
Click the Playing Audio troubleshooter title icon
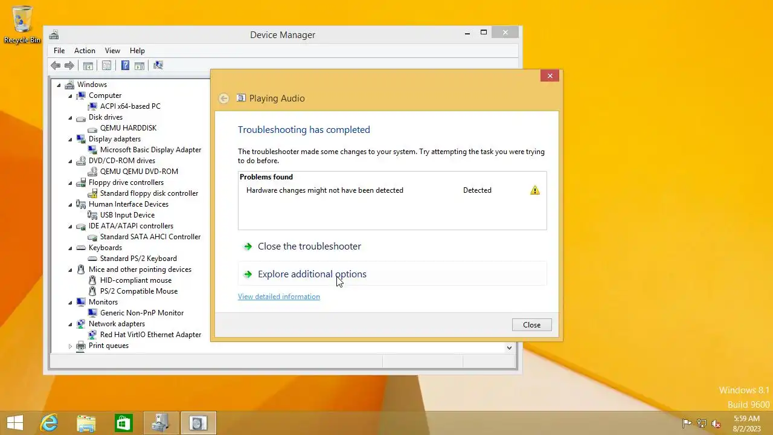[242, 98]
